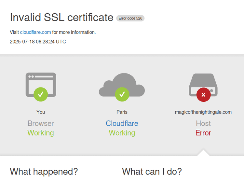Image resolution: width=244 pixels, height=183 pixels.
Task: Click the Working status under Cloudflare
Action: pos(122,133)
